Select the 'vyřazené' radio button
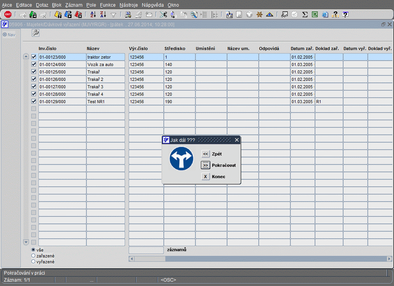The width and height of the screenshot is (394, 286). (33, 262)
